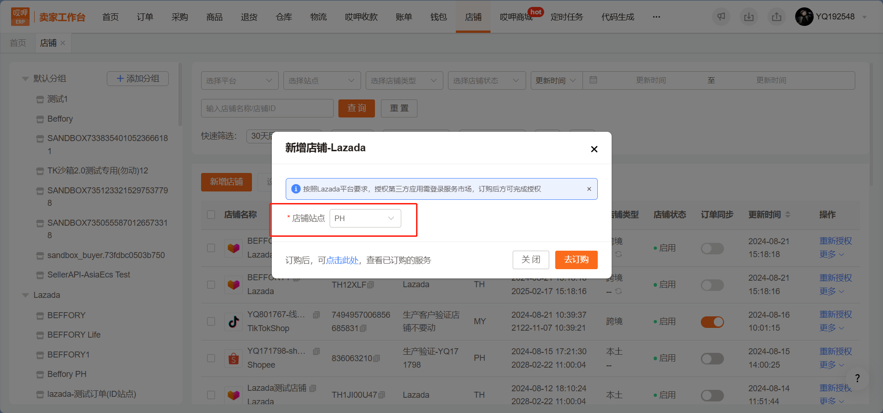Viewport: 883px width, 413px height.
Task: Copy TH1JI00U47 ID with copy icon
Action: pos(381,395)
